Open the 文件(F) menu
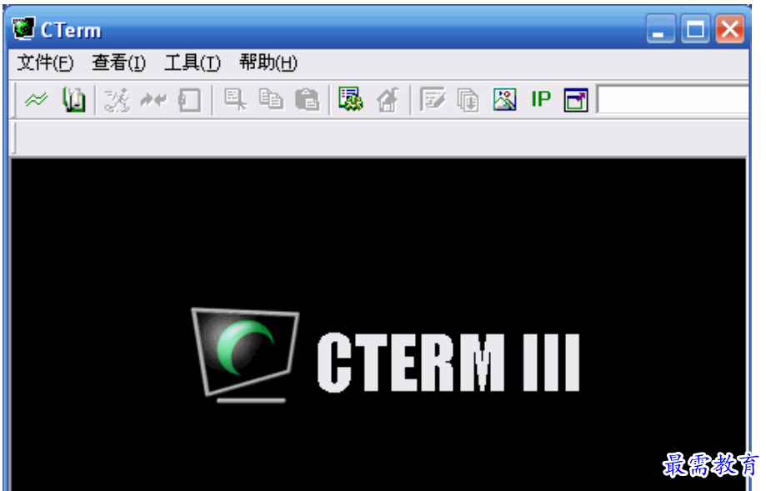The height and width of the screenshot is (491, 766). (45, 63)
